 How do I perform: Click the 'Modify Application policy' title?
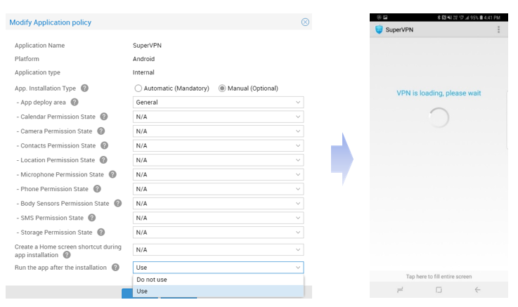coord(50,22)
